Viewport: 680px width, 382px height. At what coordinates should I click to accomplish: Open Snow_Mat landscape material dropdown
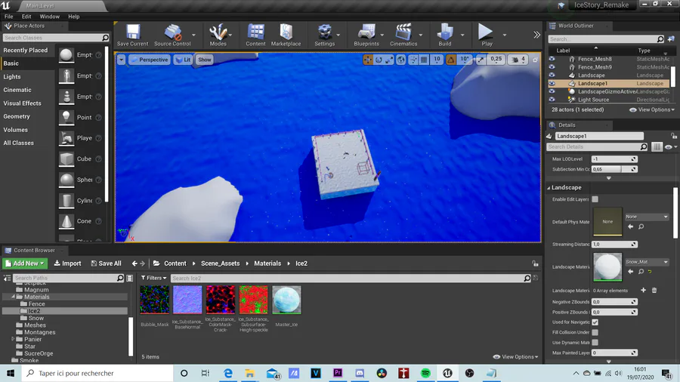coord(647,262)
